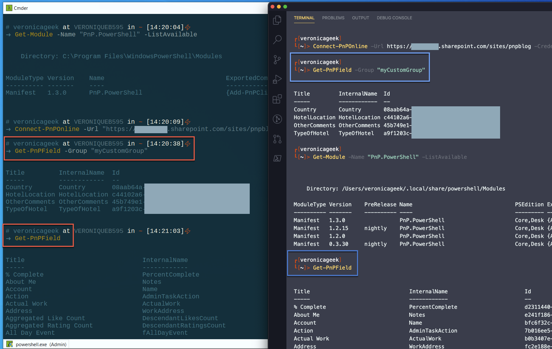Select the TERMINAL tab
This screenshot has height=349, width=552.
(304, 18)
